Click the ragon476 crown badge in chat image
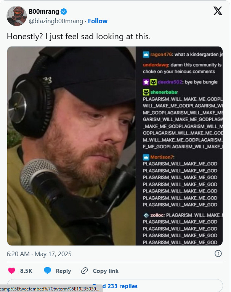231x292 pixels. point(146,55)
